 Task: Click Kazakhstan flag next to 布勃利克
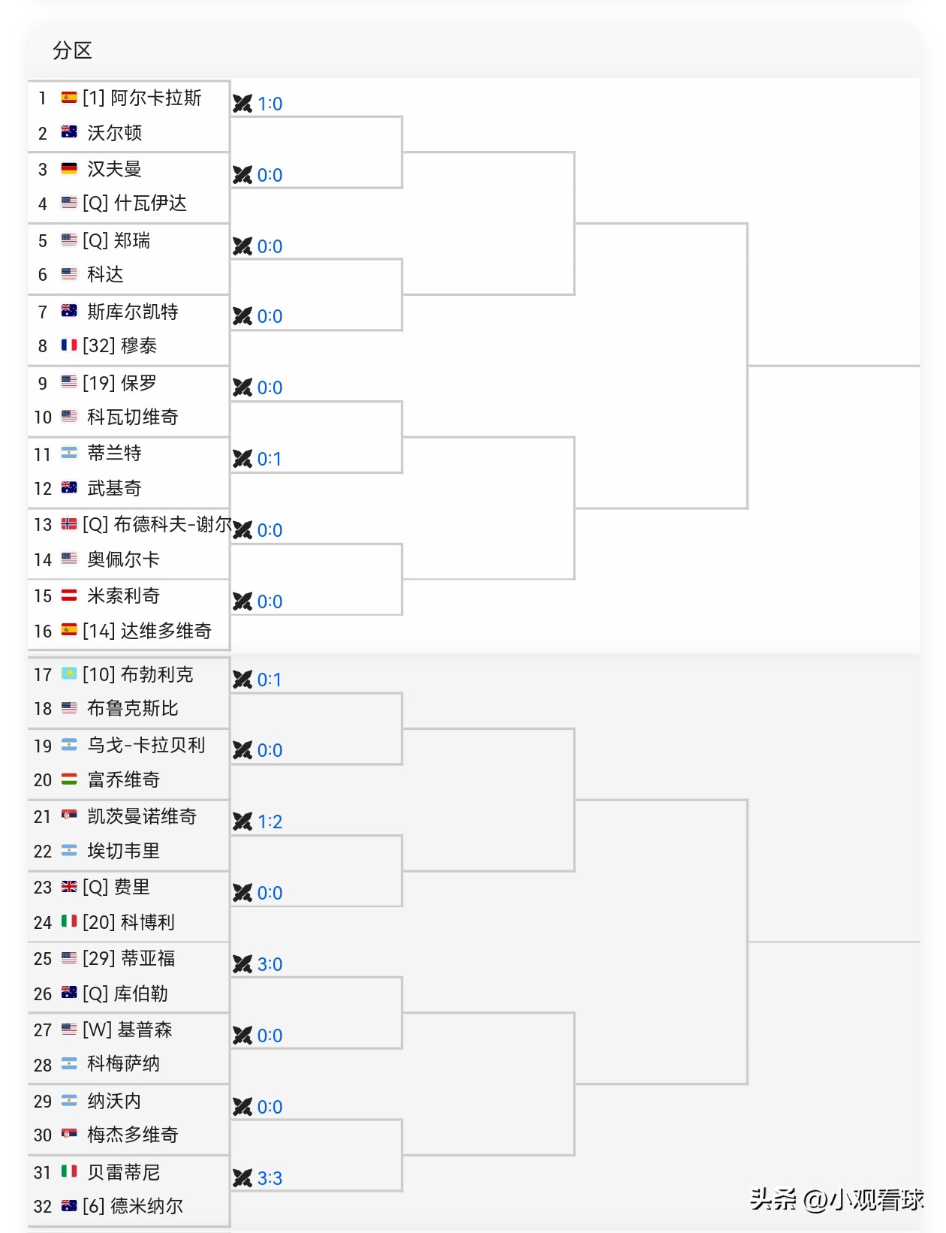pos(69,674)
